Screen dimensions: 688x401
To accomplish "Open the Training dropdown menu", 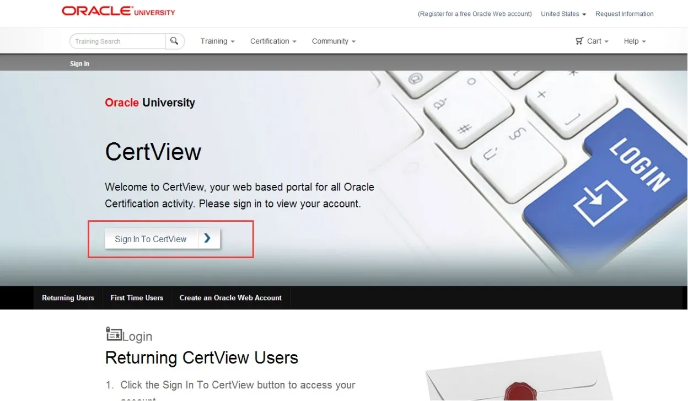I will [x=217, y=41].
